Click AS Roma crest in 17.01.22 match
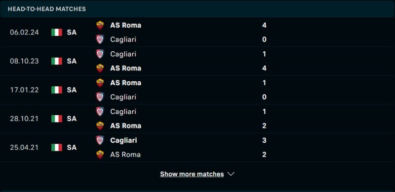This screenshot has height=192, width=395. [x=100, y=83]
